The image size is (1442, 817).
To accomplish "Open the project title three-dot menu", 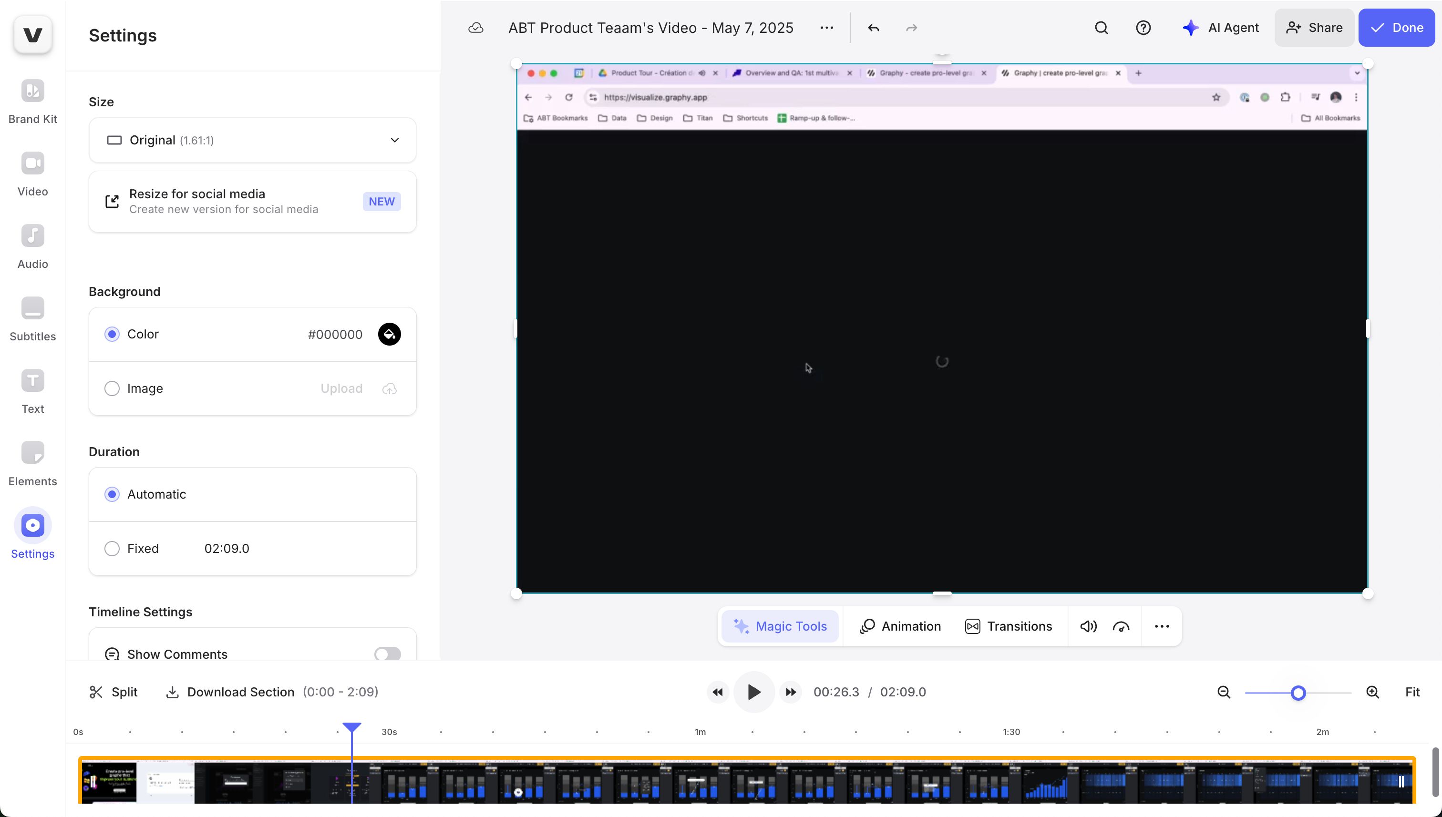I will (826, 28).
